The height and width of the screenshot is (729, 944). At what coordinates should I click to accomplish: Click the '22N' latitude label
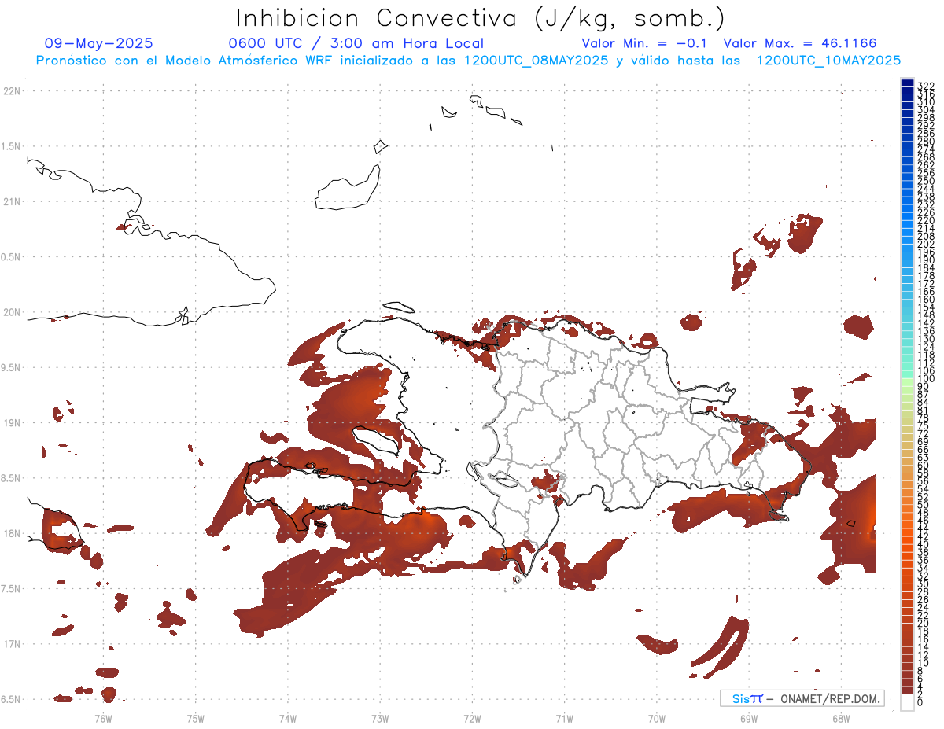(x=11, y=91)
